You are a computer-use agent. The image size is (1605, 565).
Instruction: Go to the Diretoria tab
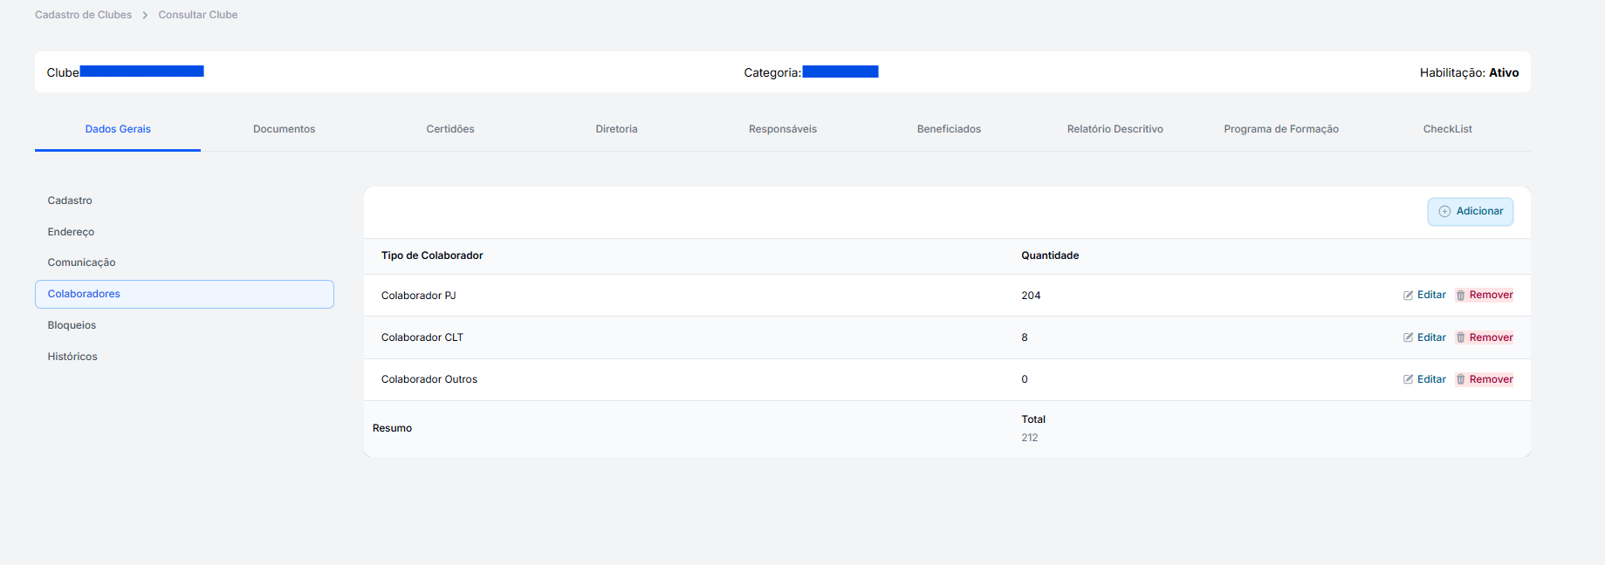616,129
